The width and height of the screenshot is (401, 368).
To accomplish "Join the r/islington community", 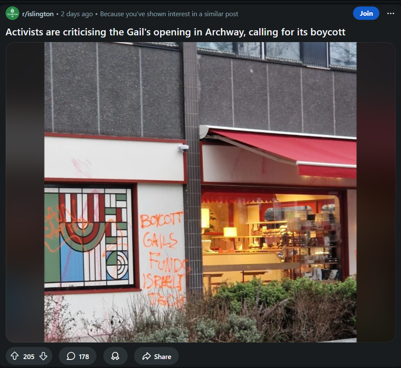I will pyautogui.click(x=366, y=13).
